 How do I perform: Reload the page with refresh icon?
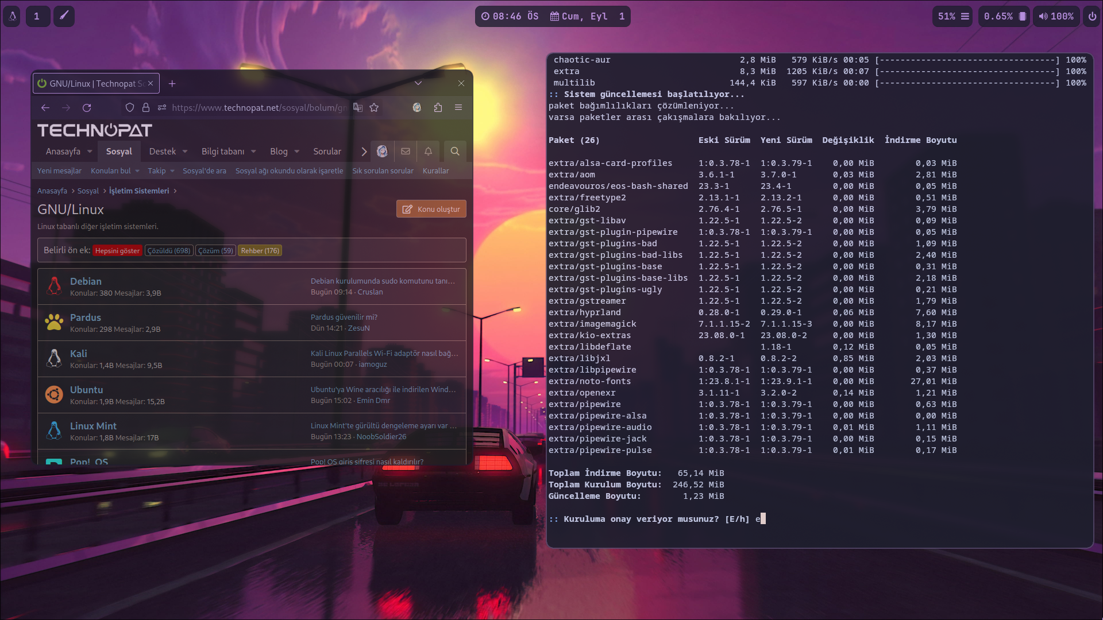(87, 107)
